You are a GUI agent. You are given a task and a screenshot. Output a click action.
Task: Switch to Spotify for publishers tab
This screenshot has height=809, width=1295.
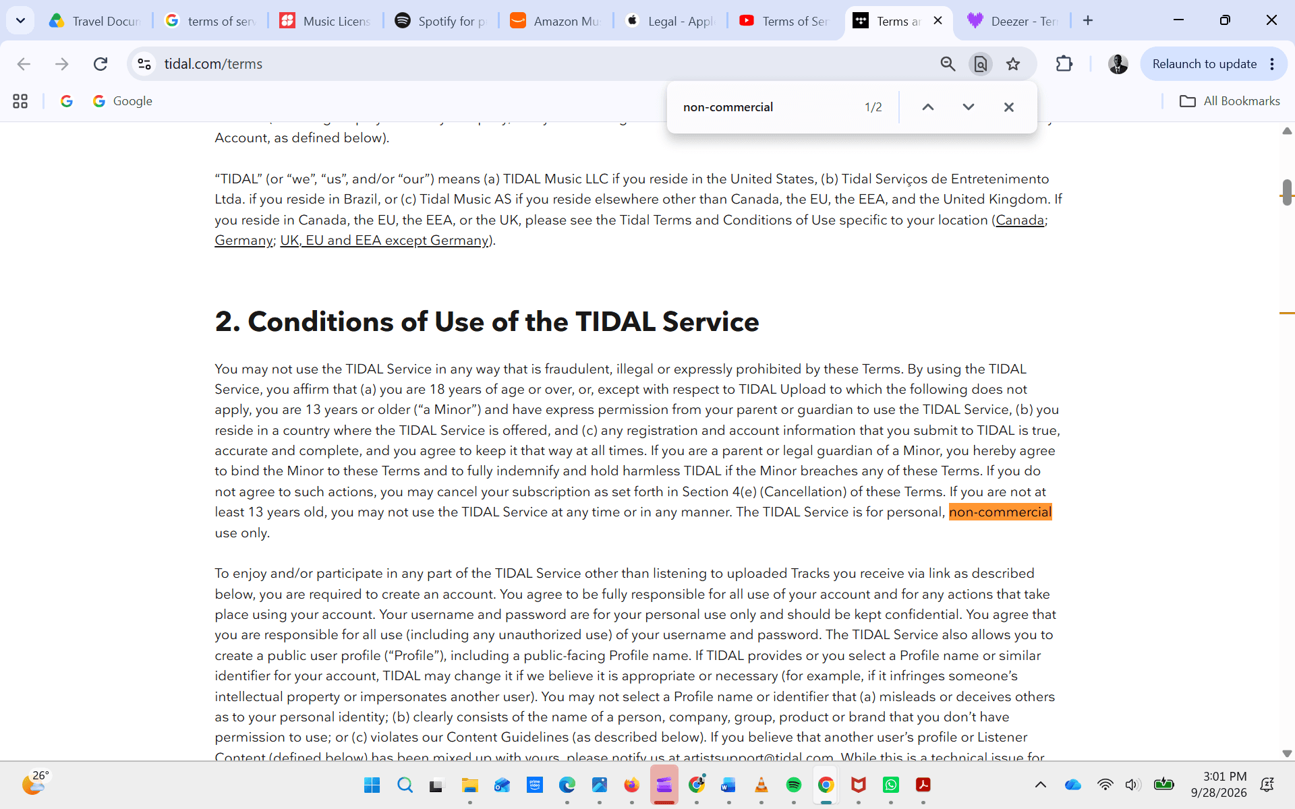(x=442, y=21)
